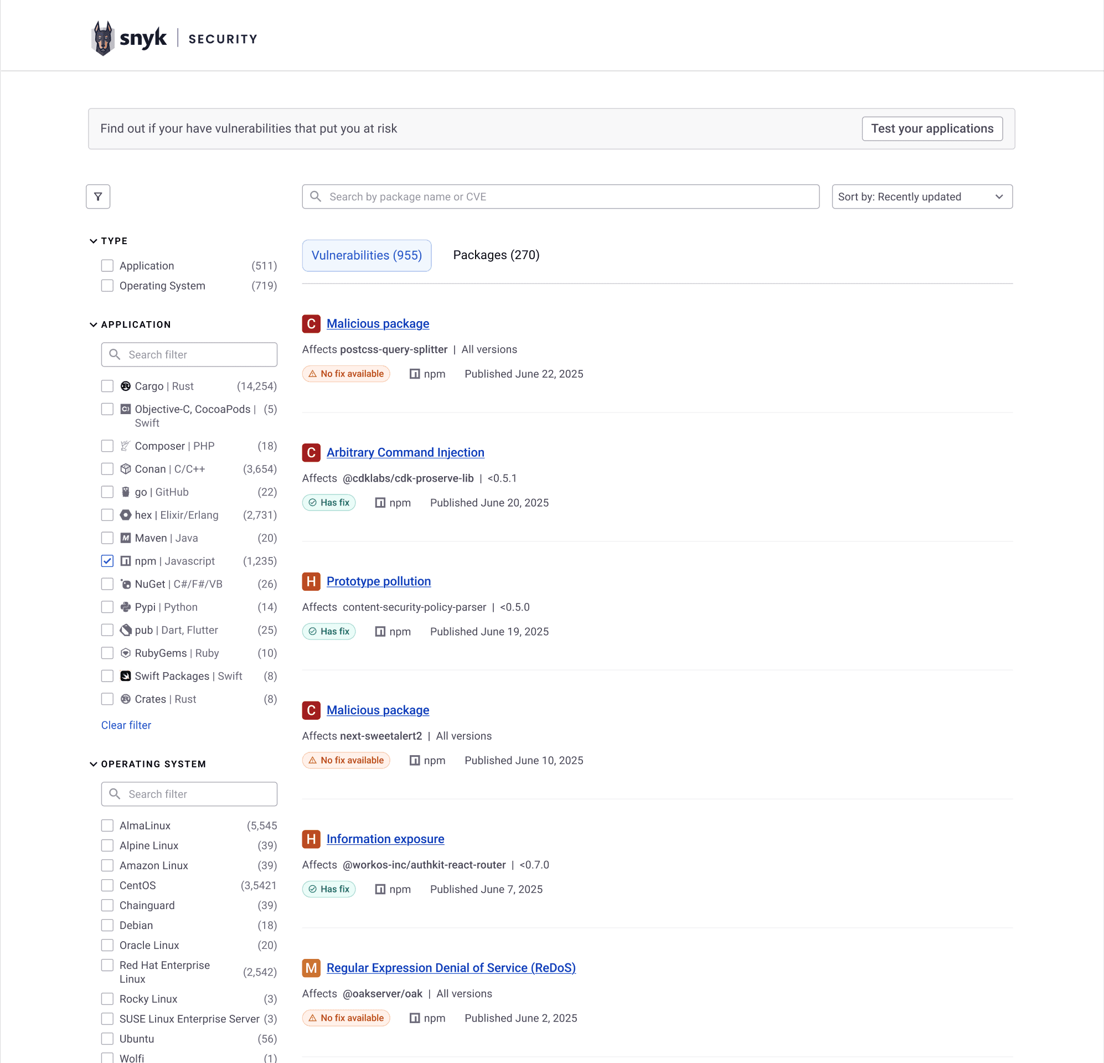This screenshot has height=1063, width=1104.
Task: Open Regular Expression Denial of Service link
Action: (x=451, y=968)
